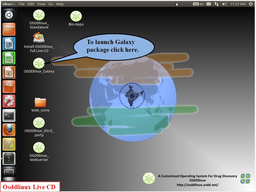Launch LibreOffice Impress from launcher
Image resolution: width=256 pixels, height=192 pixels.
[x=9, y=72]
